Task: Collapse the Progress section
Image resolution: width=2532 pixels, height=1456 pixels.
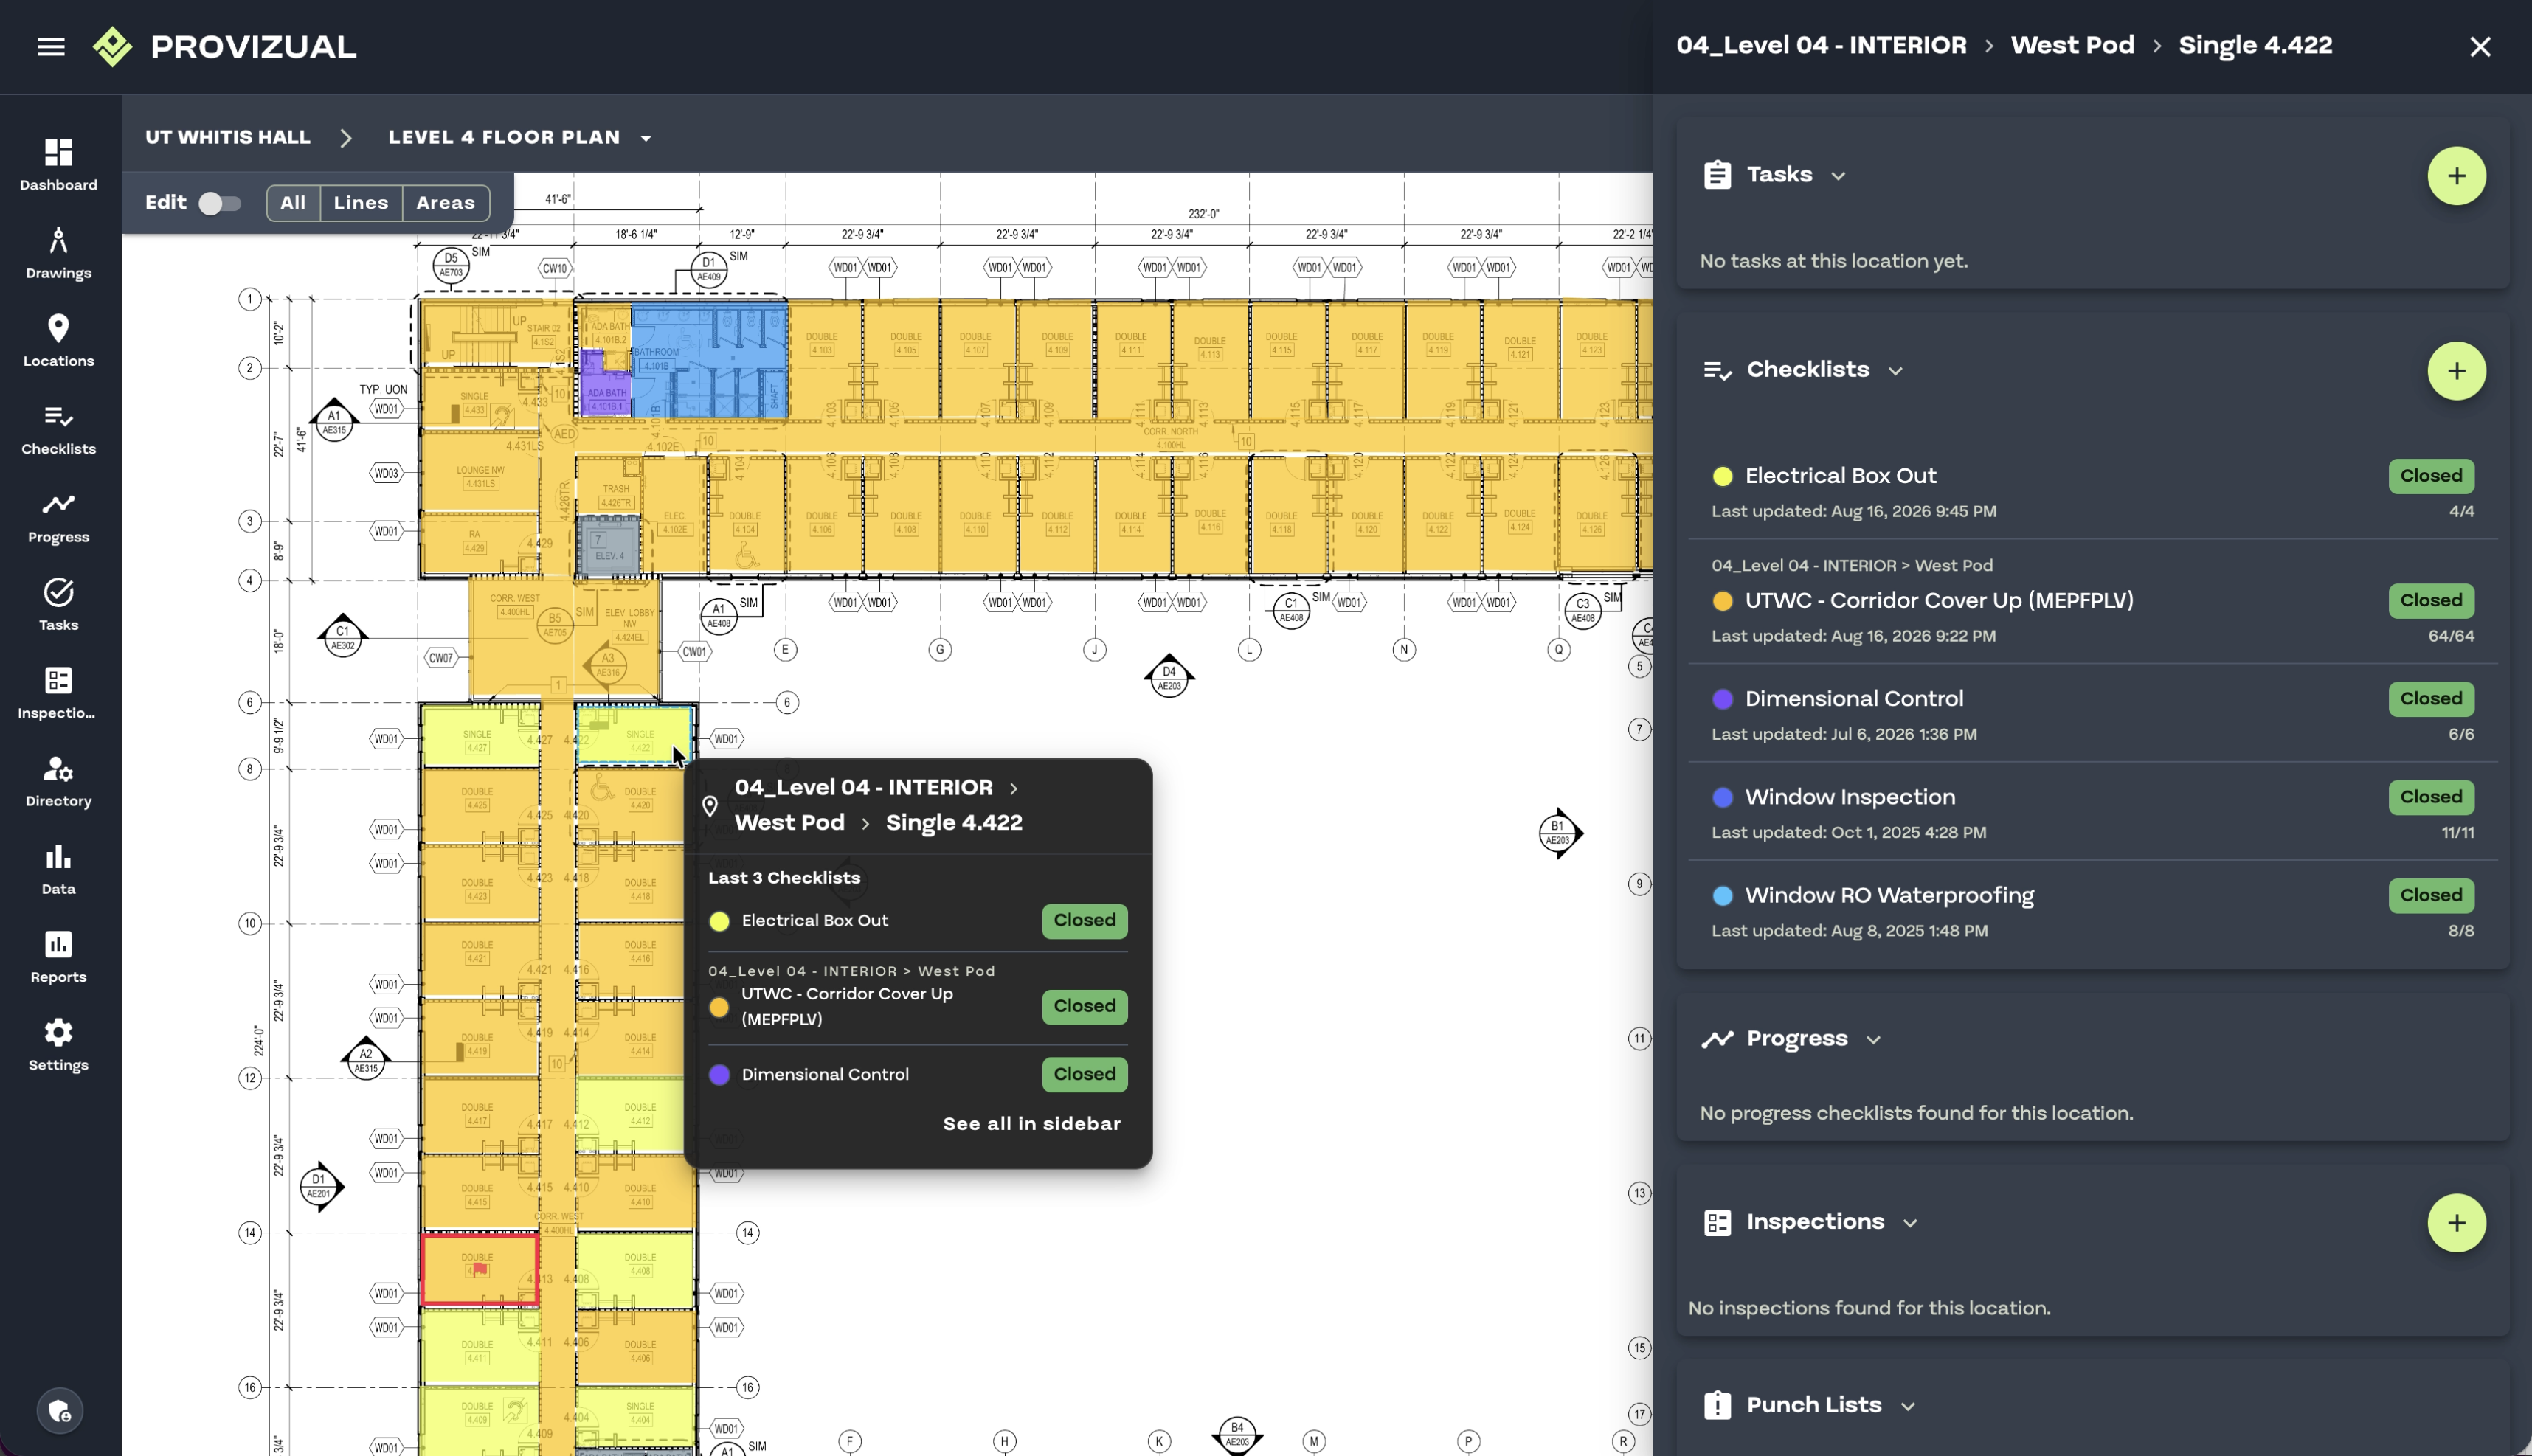Action: [x=1873, y=1040]
